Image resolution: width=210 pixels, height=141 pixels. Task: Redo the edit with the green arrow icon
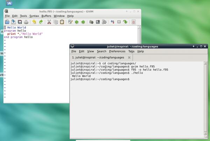point(41,22)
